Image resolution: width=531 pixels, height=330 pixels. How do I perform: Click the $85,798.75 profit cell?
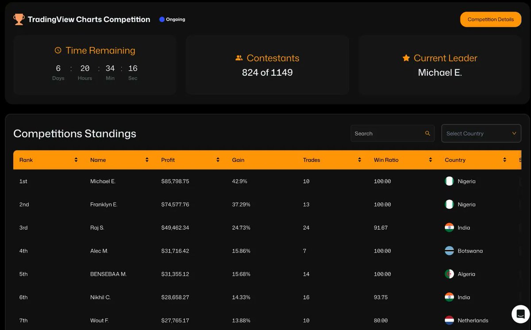click(175, 181)
